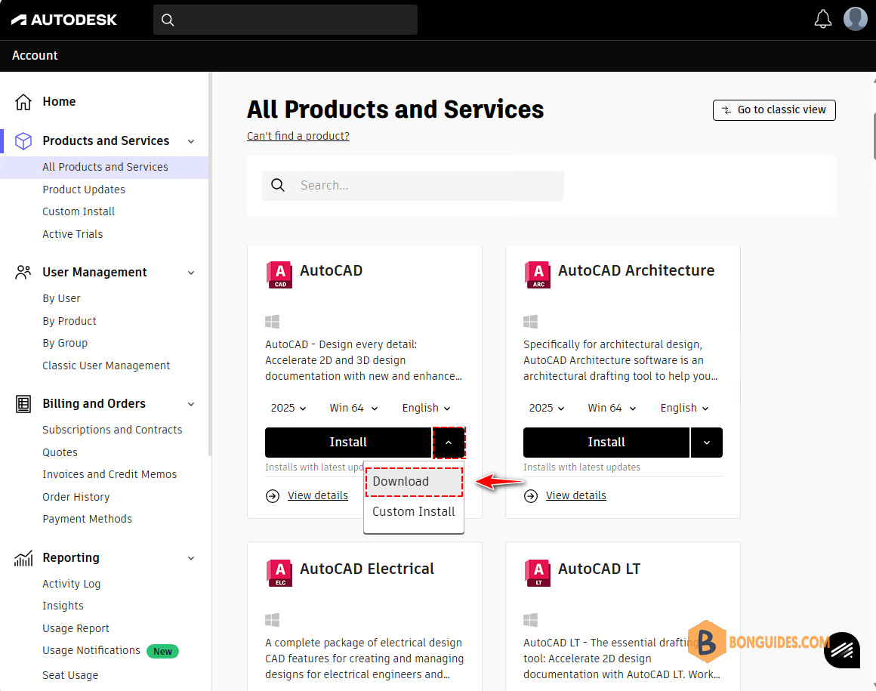Screen dimensions: 876x691
Task: Click the User Management people icon
Action: click(x=23, y=272)
